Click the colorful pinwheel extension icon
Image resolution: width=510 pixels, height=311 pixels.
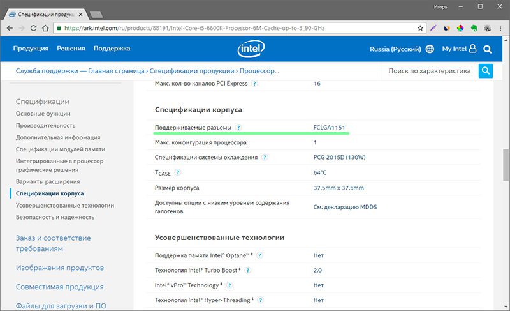coord(460,28)
